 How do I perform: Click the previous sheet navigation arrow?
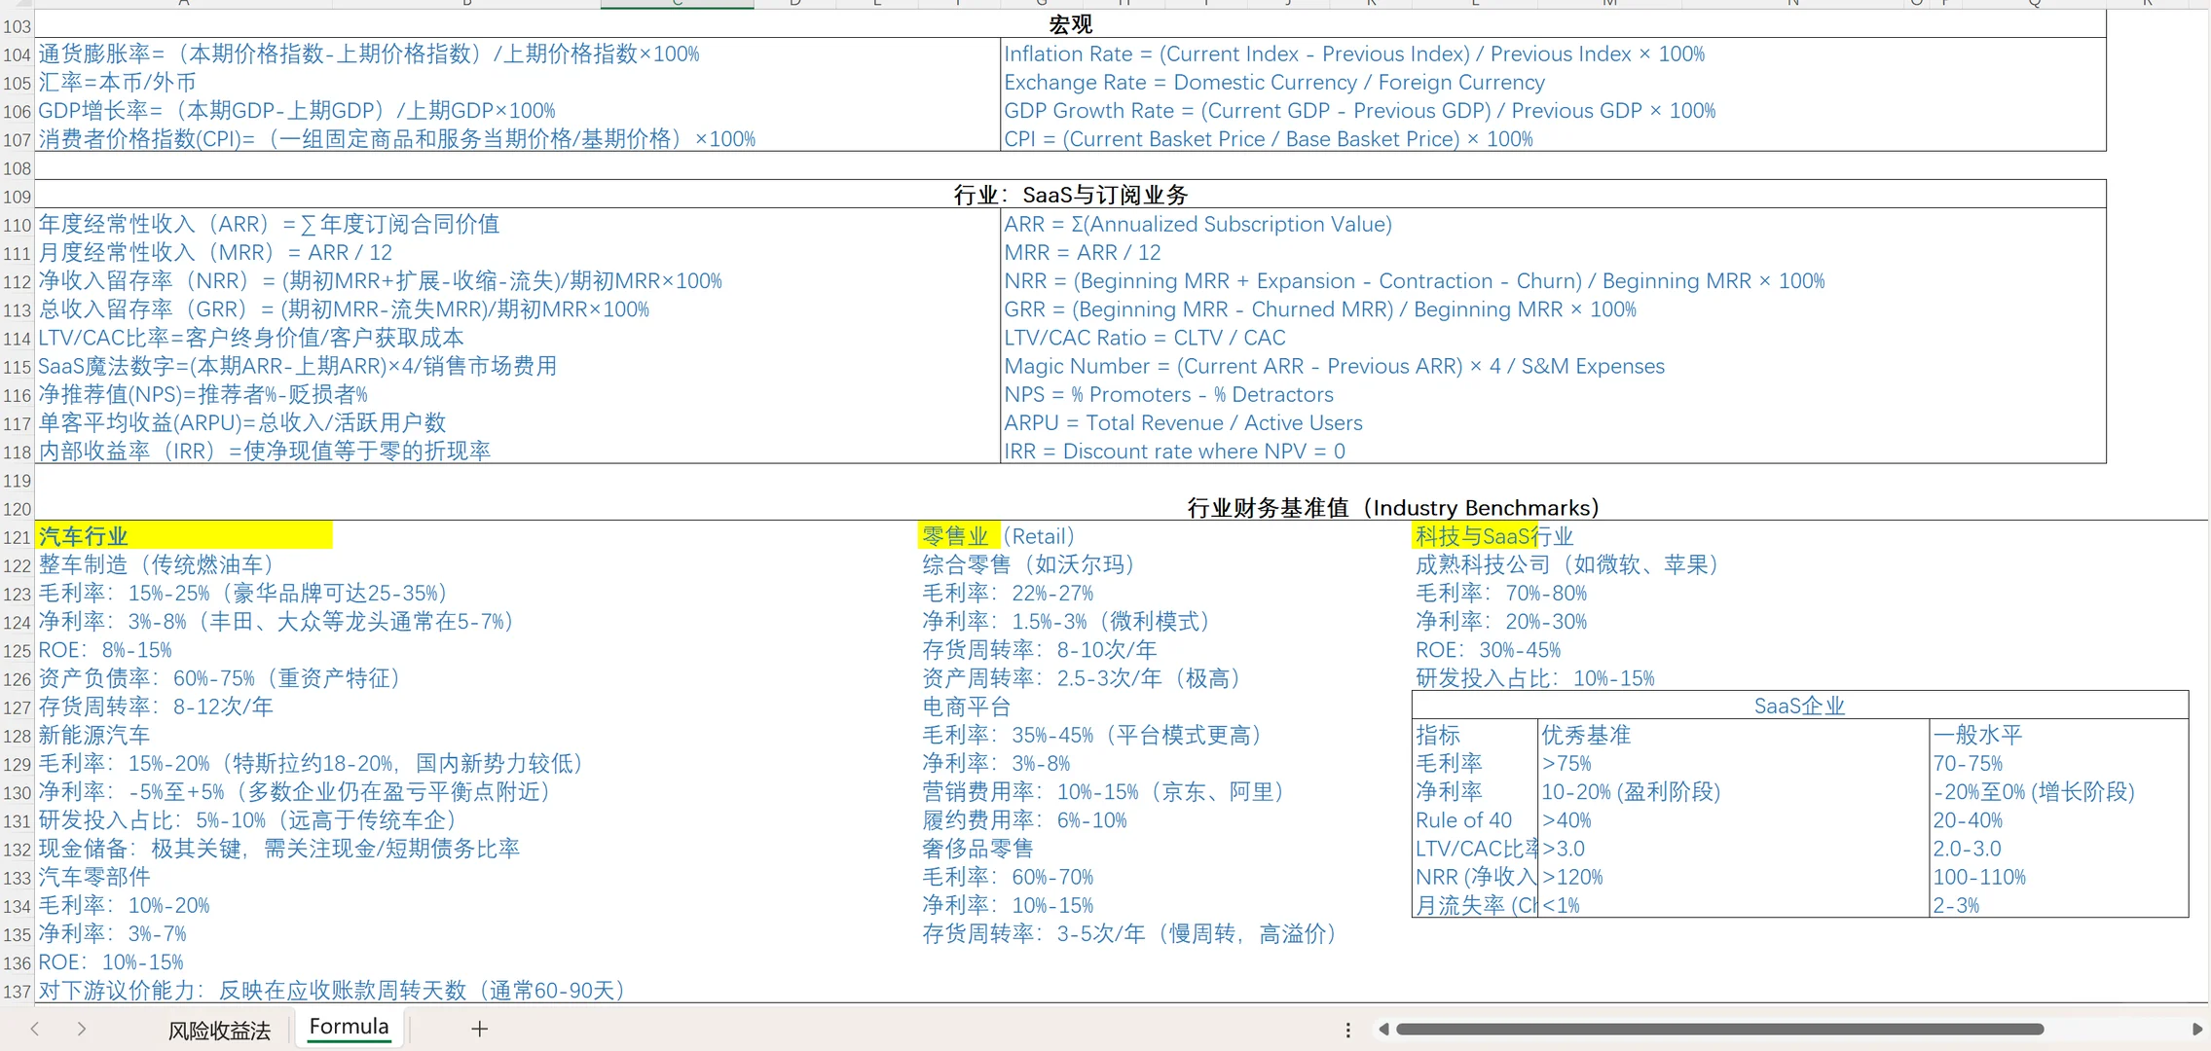(35, 1029)
